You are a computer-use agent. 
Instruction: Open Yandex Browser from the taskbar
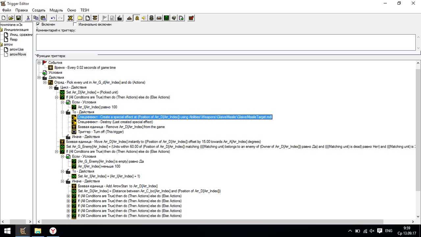pos(53,231)
